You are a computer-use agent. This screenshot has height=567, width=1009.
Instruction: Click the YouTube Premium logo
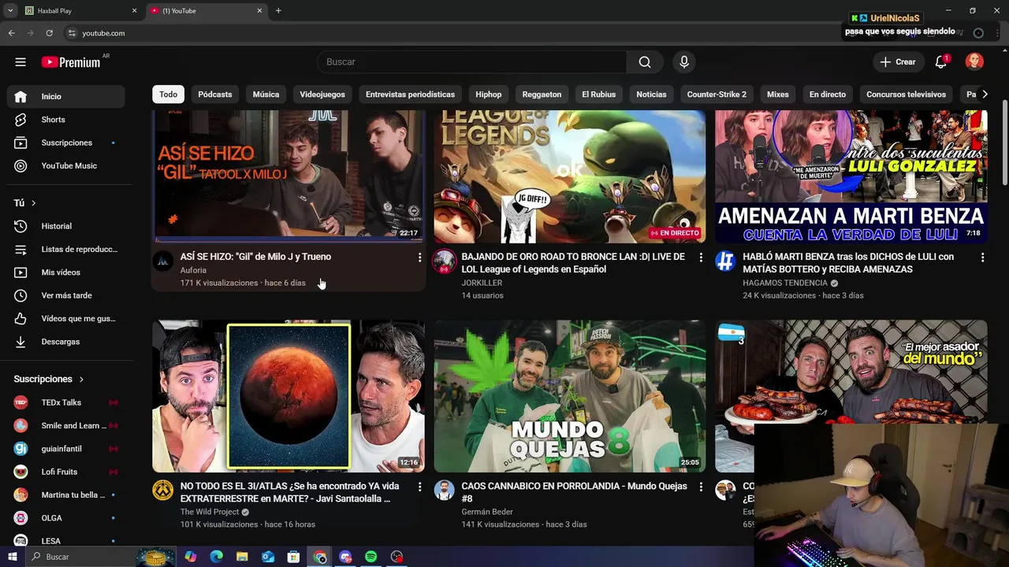[72, 62]
